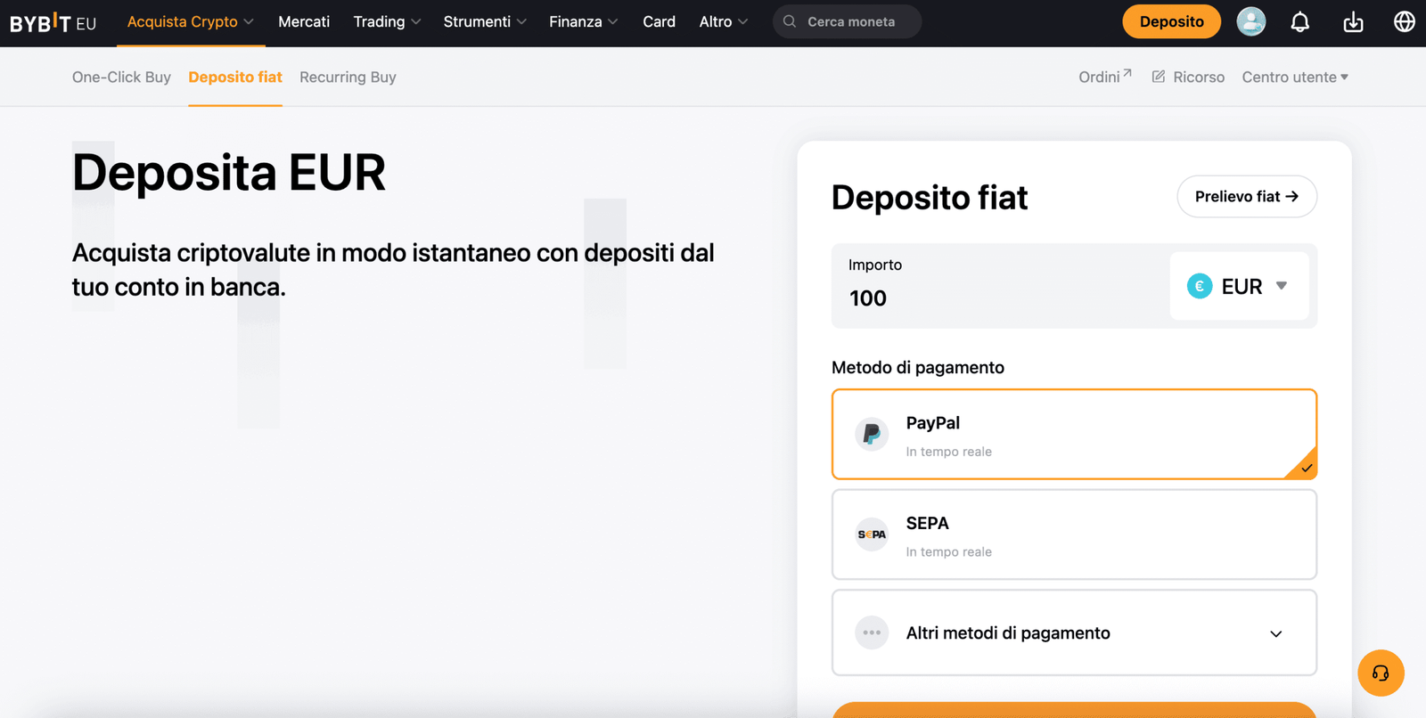Image resolution: width=1426 pixels, height=718 pixels.
Task: Open the language globe icon
Action: (x=1404, y=21)
